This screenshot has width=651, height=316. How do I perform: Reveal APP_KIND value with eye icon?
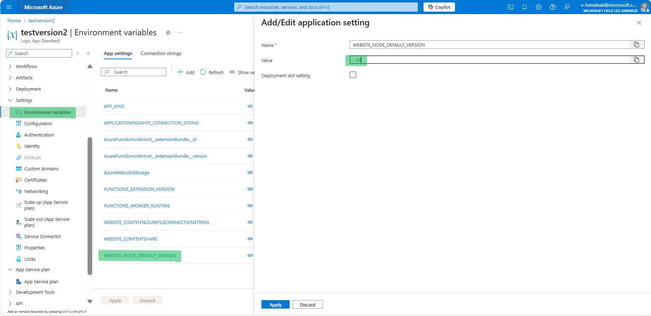pos(250,106)
